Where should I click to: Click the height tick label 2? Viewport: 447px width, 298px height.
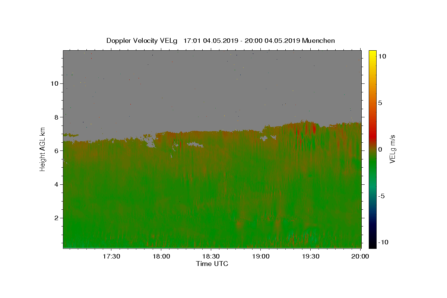click(x=57, y=218)
